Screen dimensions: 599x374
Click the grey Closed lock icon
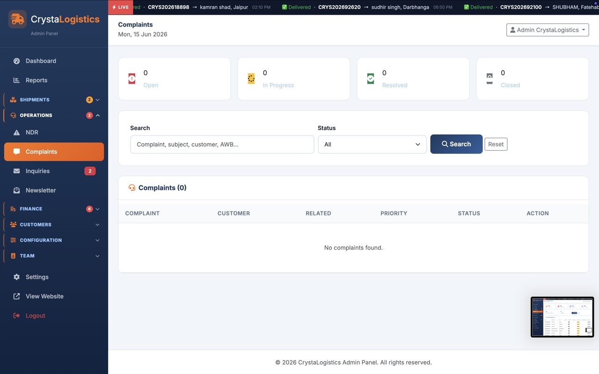point(489,79)
